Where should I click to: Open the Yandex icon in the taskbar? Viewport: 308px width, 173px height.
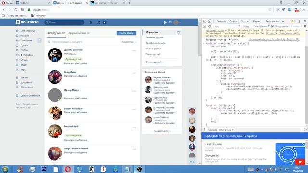[x=103, y=169]
